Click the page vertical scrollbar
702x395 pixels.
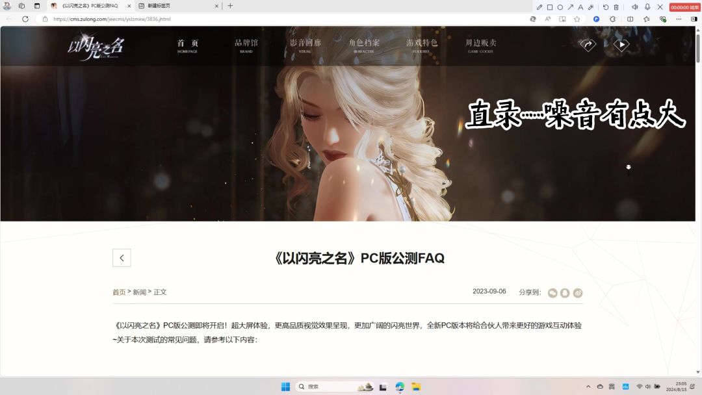click(698, 195)
